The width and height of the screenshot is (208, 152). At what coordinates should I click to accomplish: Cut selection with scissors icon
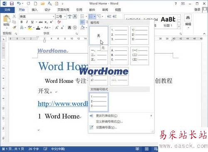(x=14, y=17)
